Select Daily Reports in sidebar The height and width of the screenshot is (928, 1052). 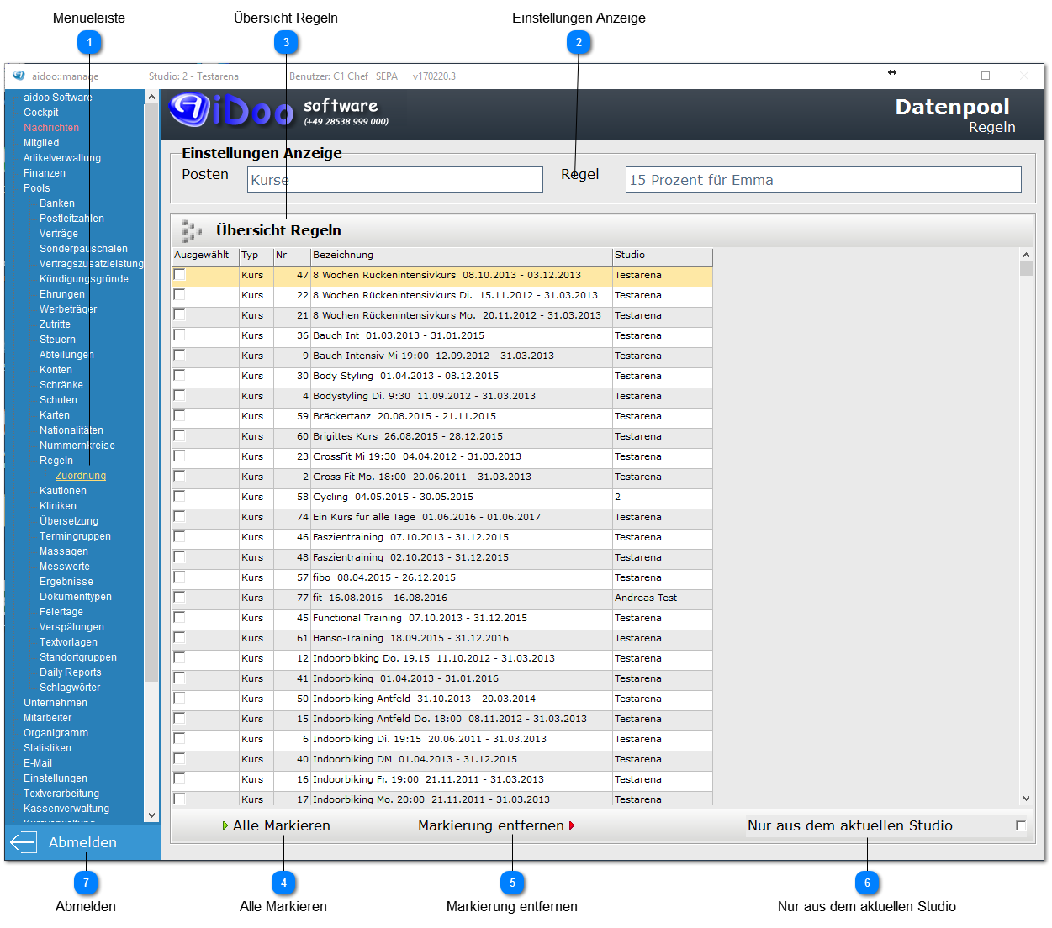click(x=71, y=672)
